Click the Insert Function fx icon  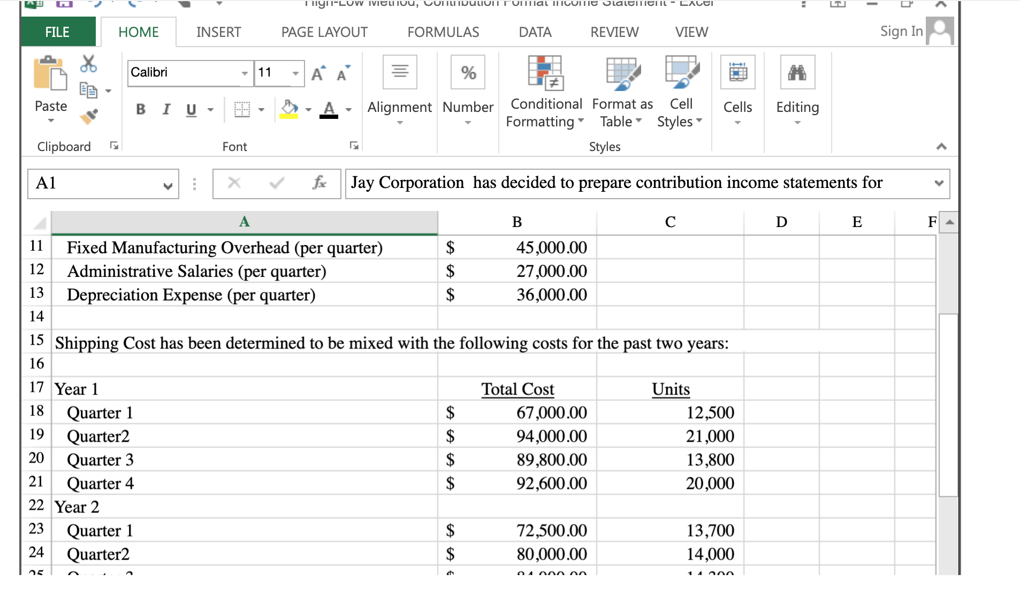pyautogui.click(x=319, y=183)
